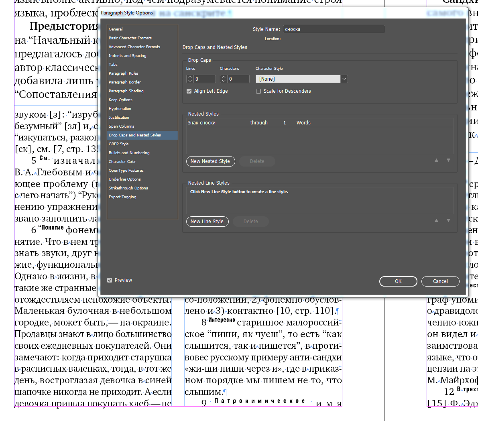This screenshot has height=421, width=478.
Task: Click the down arrow beside Nested Styles list
Action: click(448, 160)
